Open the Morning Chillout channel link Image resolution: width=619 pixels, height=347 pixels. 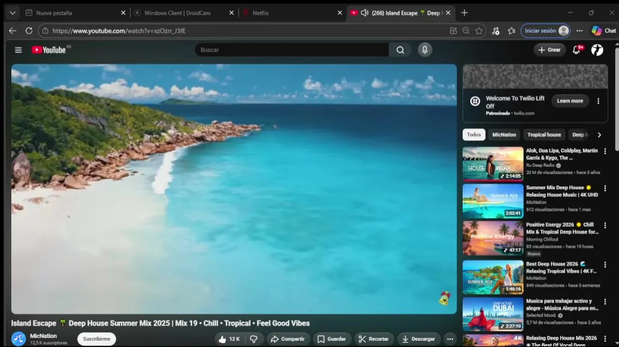coord(542,240)
